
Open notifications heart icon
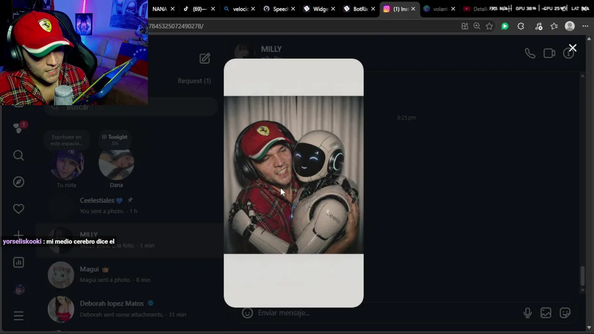pyautogui.click(x=19, y=209)
